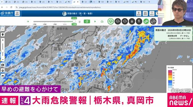Click the yellow 20 mm/h legend swatch
Screen dimensions: 193x107
pyautogui.click(x=170, y=79)
